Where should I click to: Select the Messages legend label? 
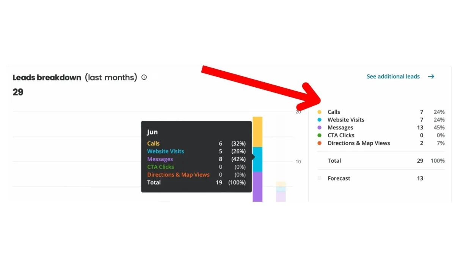pyautogui.click(x=340, y=128)
